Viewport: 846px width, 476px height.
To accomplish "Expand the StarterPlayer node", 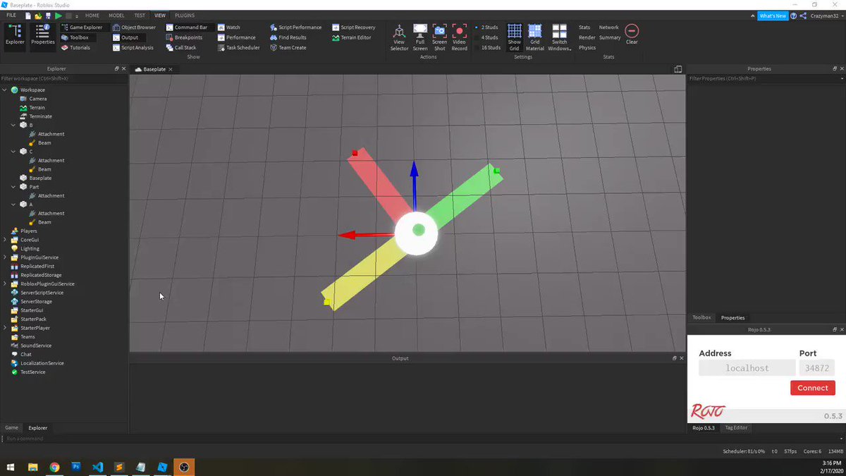I will [x=5, y=328].
